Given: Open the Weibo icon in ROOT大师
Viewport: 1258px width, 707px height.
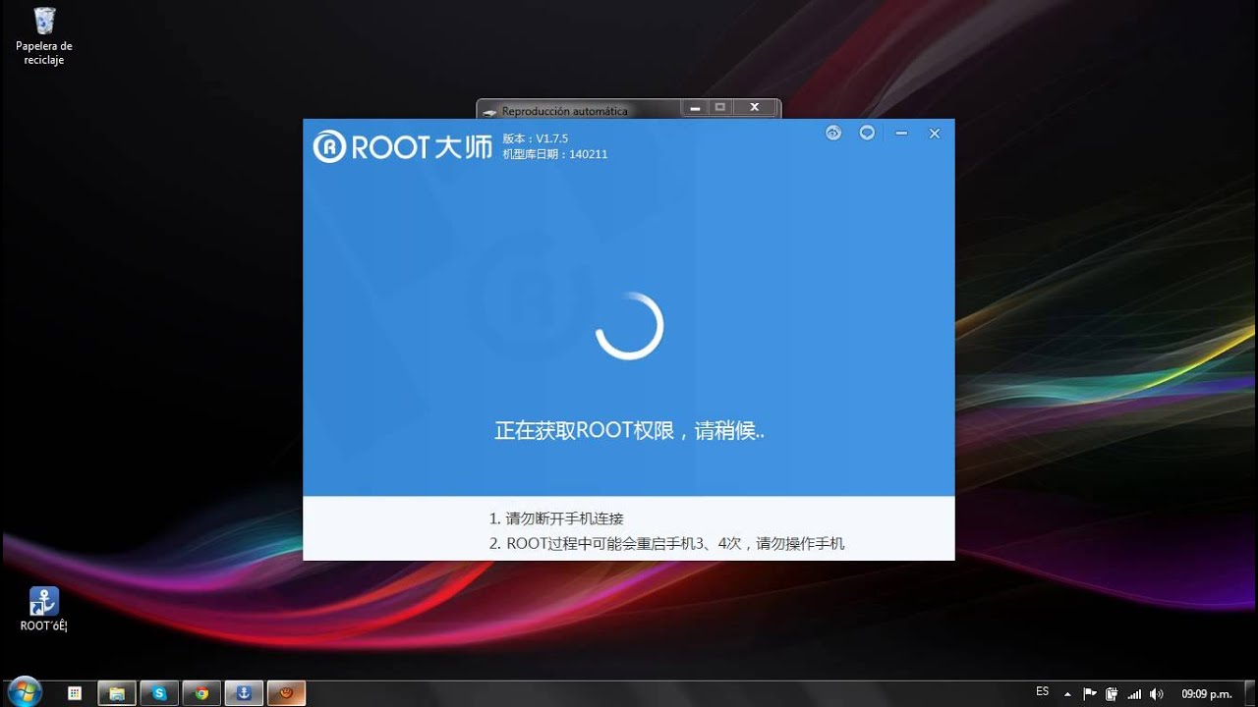Looking at the screenshot, I should (833, 134).
